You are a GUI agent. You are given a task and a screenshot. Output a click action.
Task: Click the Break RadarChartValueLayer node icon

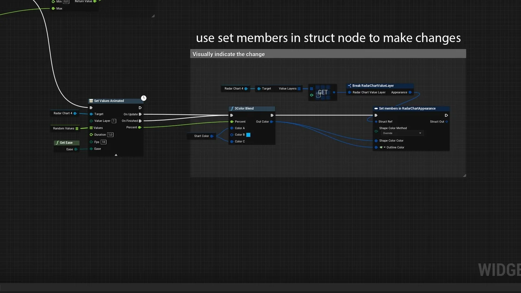point(350,86)
